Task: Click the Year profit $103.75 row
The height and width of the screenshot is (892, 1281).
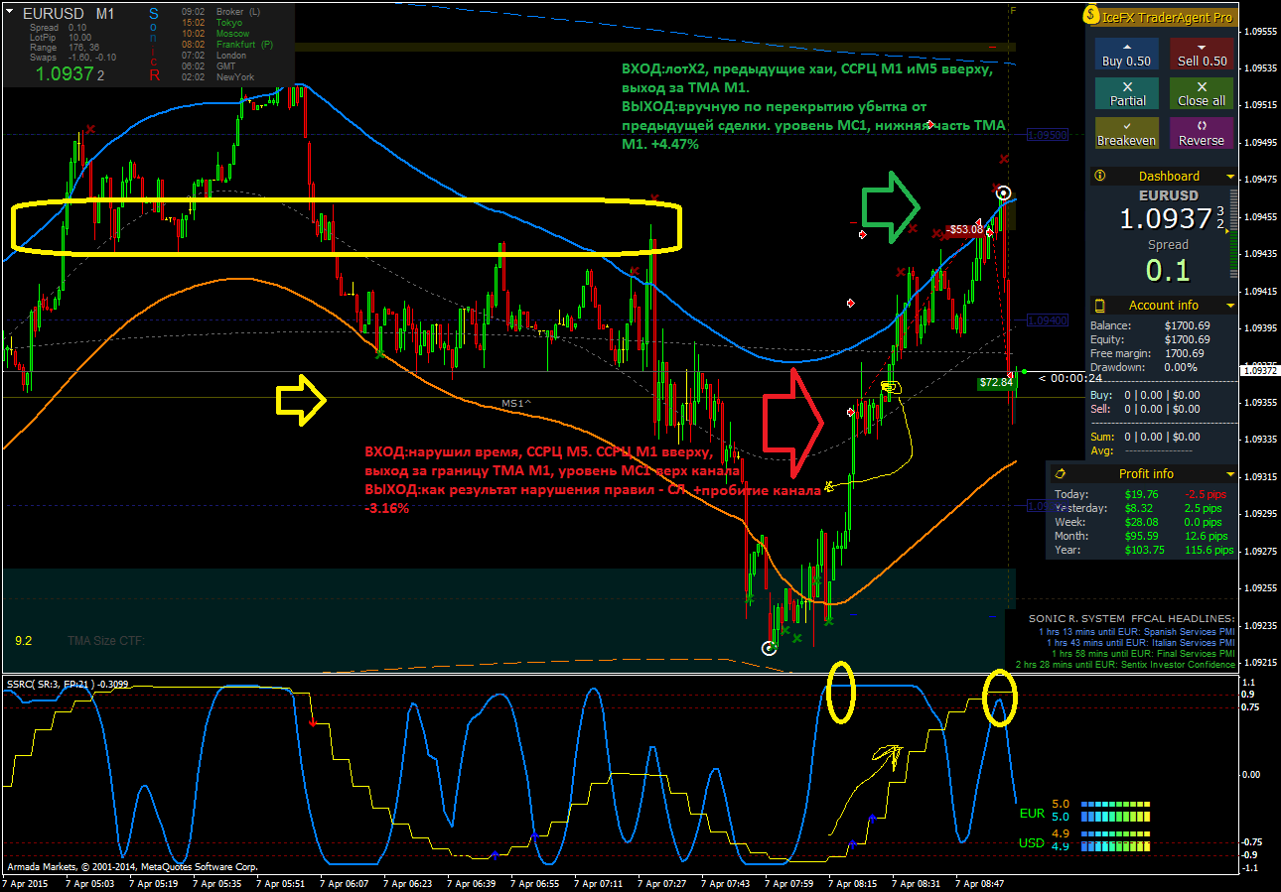Action: (1143, 550)
